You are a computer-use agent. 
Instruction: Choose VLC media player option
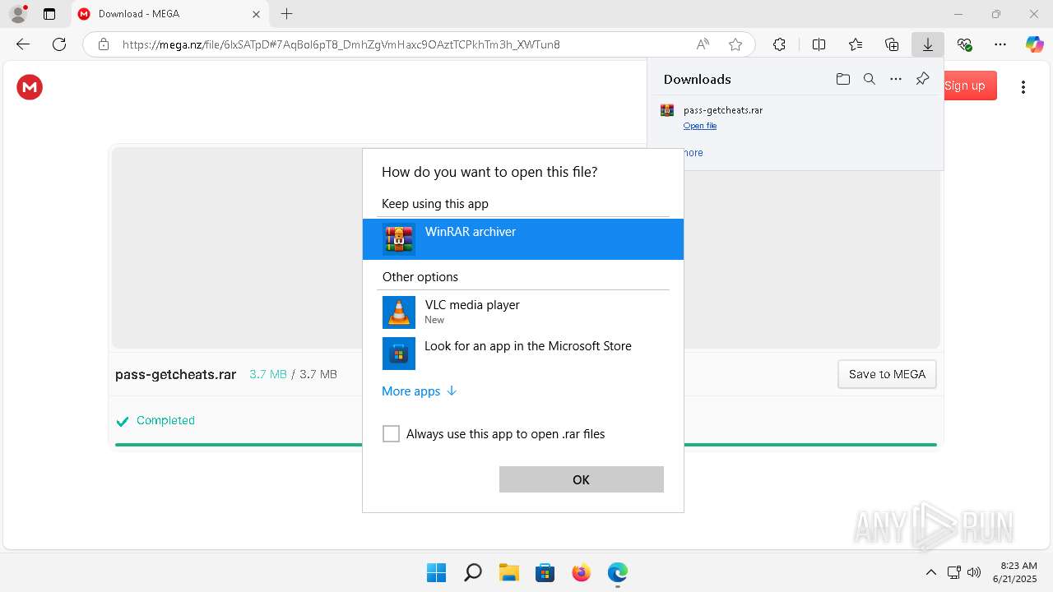tap(523, 312)
